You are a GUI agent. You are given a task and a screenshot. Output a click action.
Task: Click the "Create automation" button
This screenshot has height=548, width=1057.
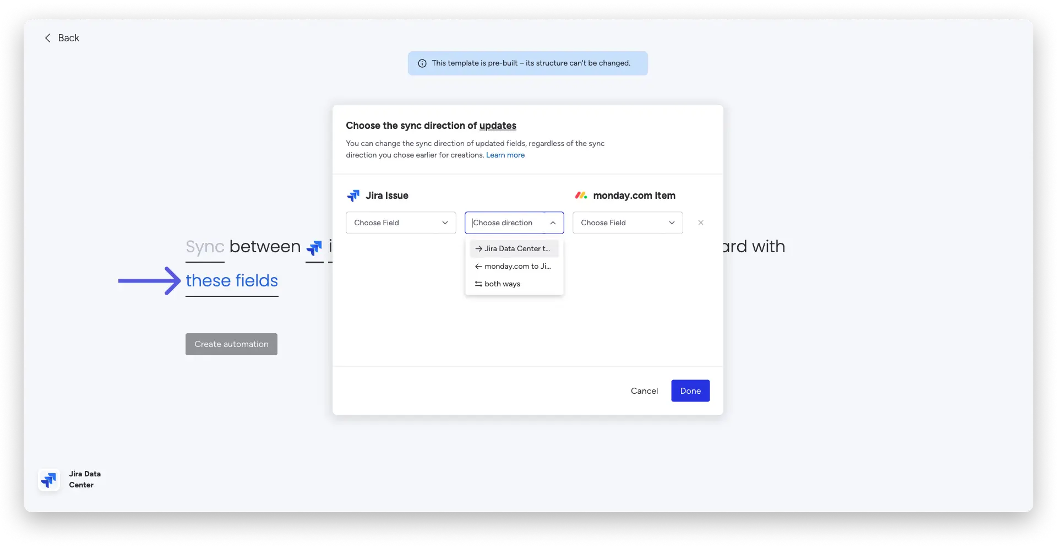[231, 344]
